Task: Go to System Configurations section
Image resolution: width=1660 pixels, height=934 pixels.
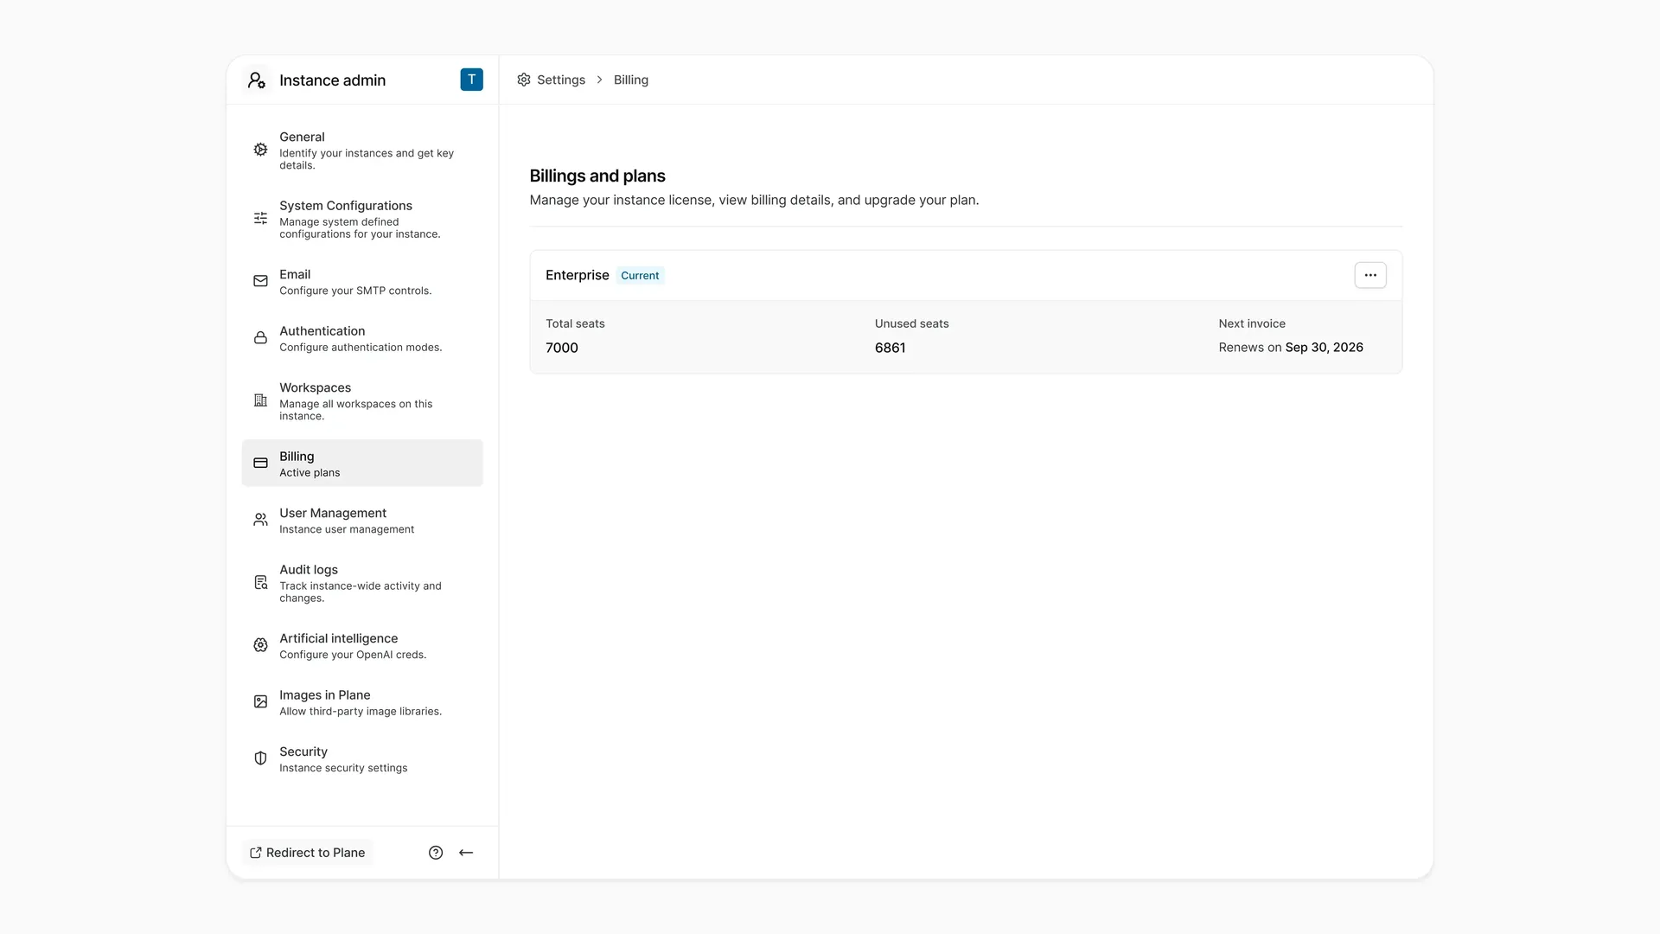Action: point(362,219)
